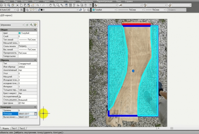Select the Pan hand tool
The width and height of the screenshot is (199, 134).
(x=50, y=5)
